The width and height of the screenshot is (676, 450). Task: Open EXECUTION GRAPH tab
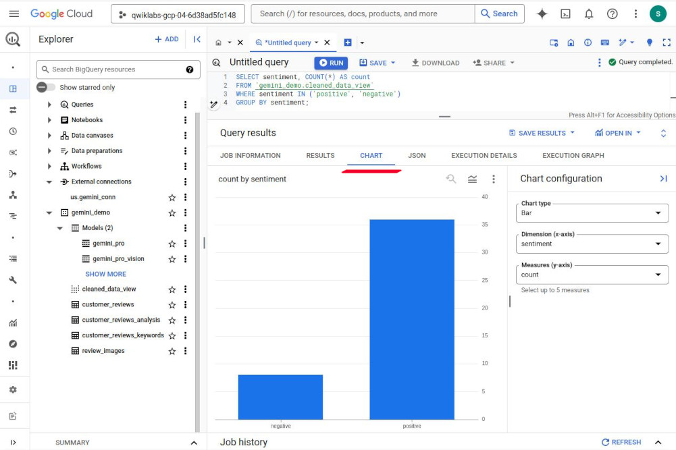(573, 155)
